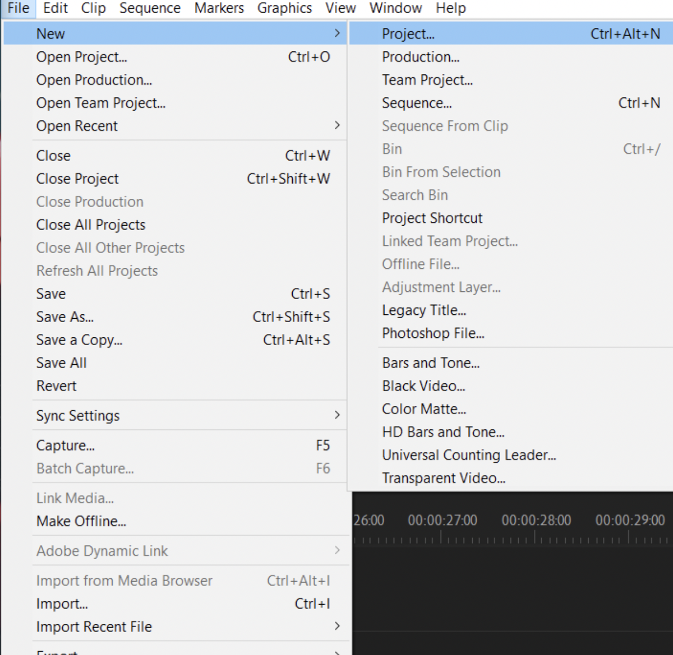Create Transparent Video
This screenshot has width=673, height=655.
coord(511,478)
